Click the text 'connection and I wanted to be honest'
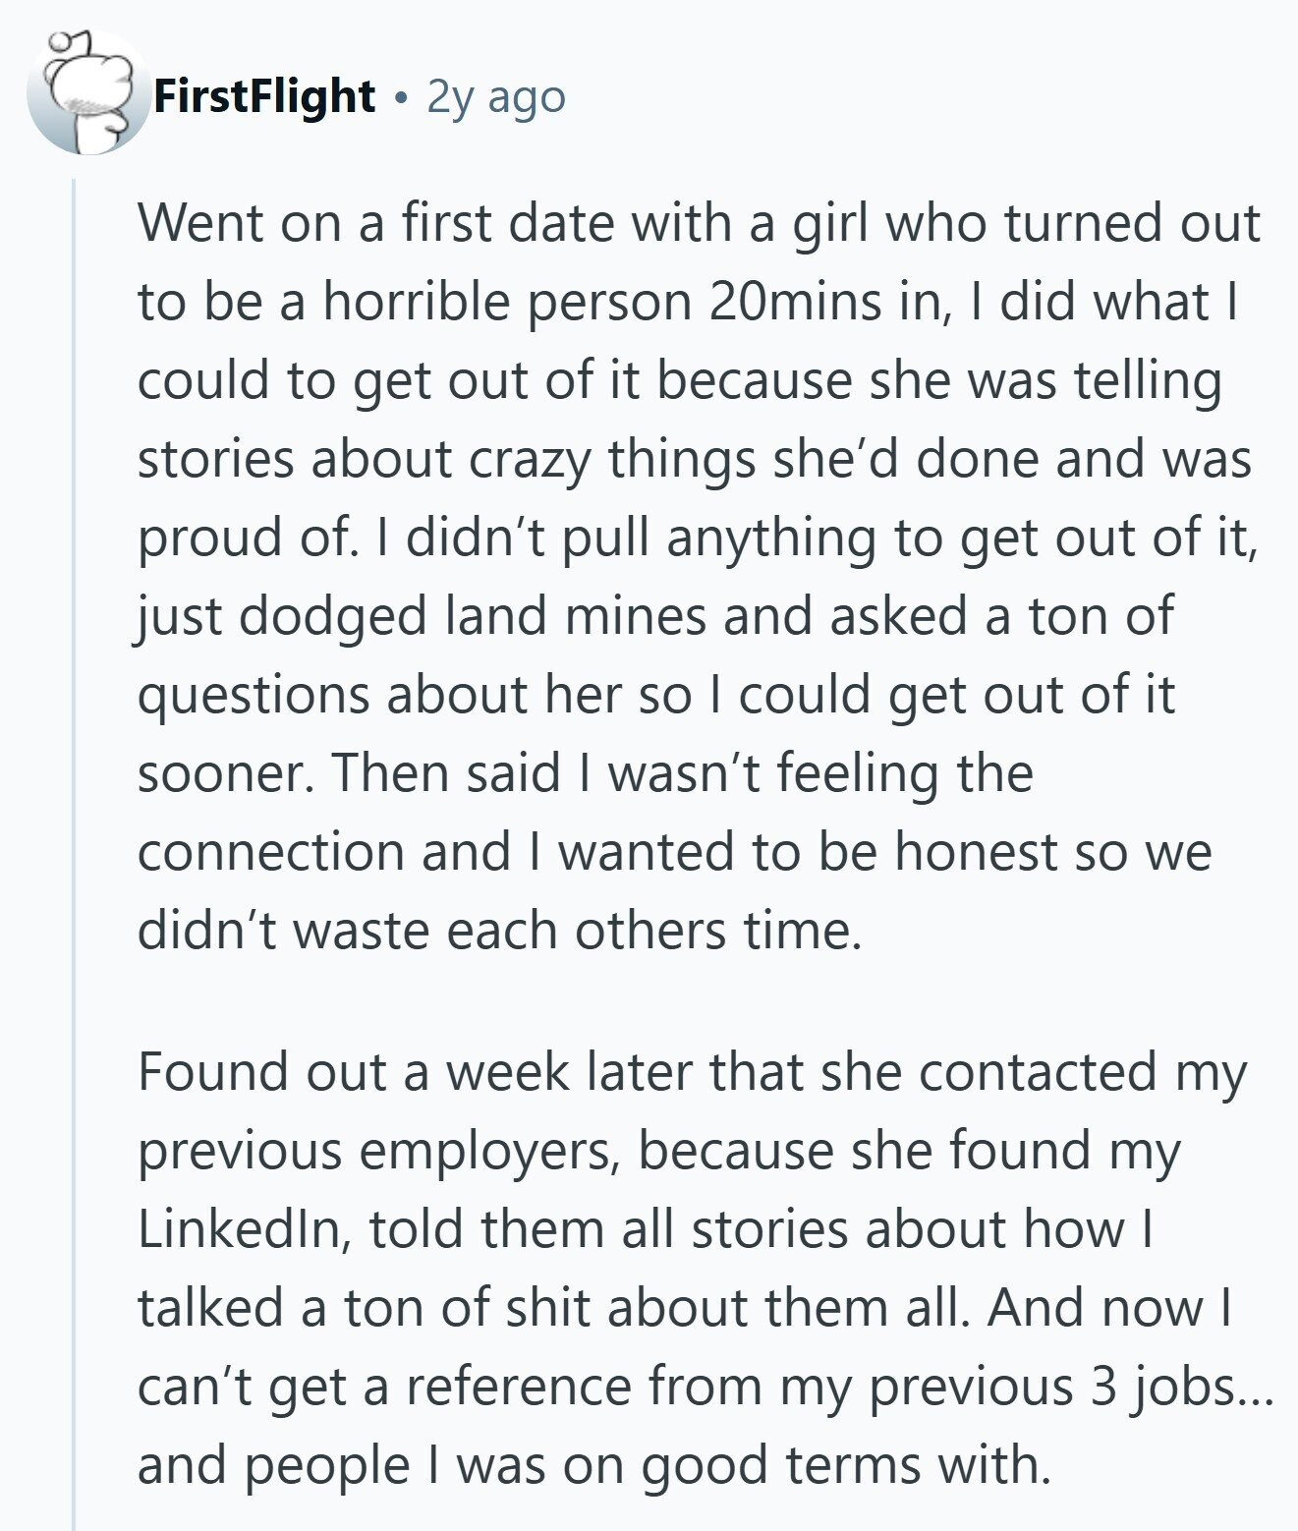Screen dimensions: 1298x1531 pos(597,851)
